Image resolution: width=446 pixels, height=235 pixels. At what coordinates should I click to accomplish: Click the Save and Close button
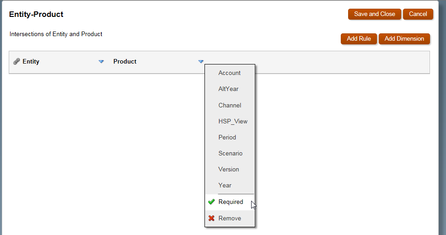374,14
